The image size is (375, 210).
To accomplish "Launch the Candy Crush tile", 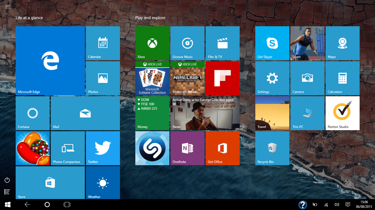I will click(33, 148).
